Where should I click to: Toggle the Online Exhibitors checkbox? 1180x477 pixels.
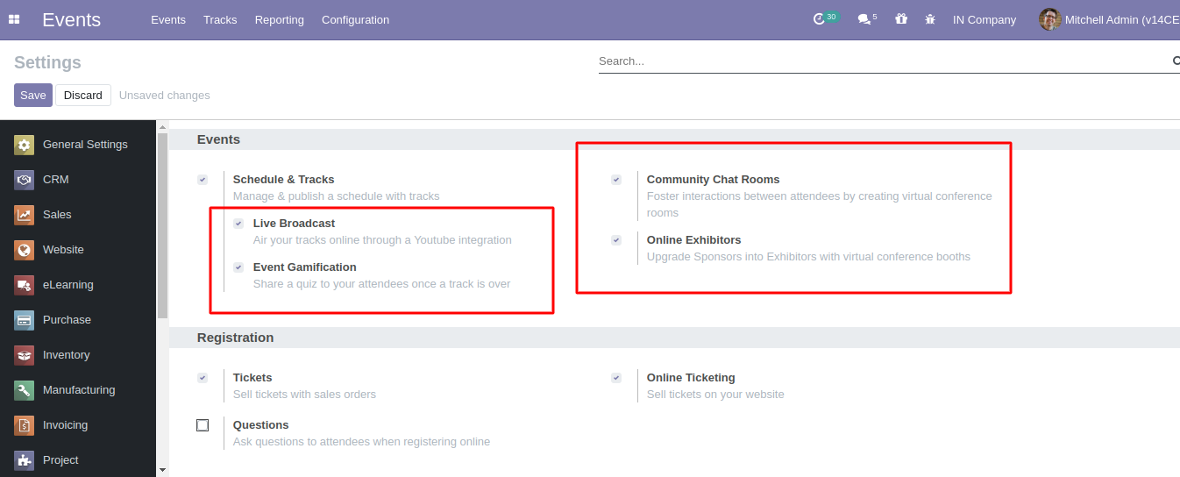[x=616, y=240]
